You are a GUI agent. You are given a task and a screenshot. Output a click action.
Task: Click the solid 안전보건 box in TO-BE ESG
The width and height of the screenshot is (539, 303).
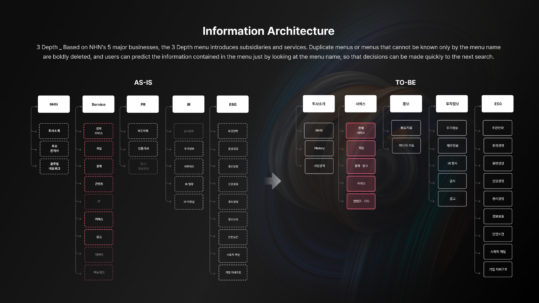pos(498,234)
